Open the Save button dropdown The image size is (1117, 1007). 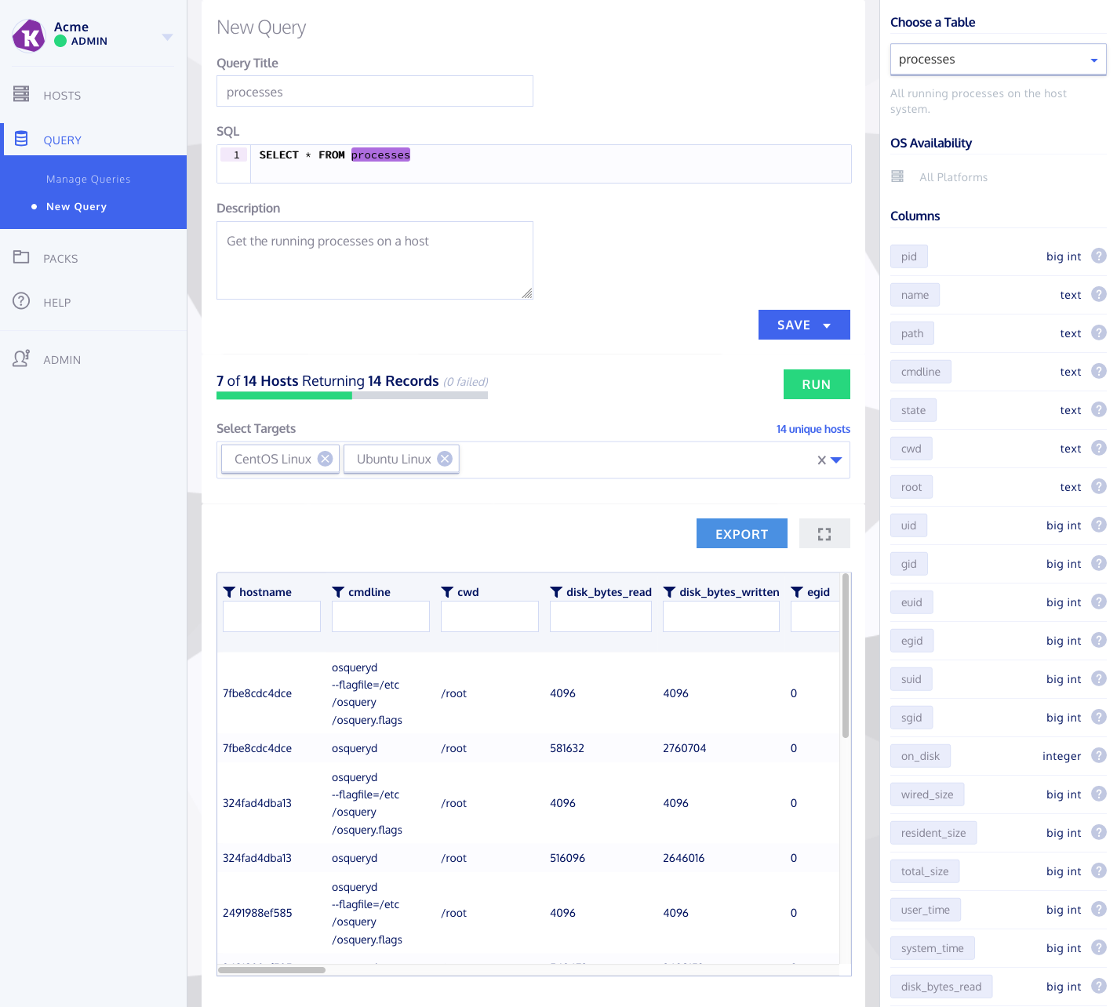point(827,325)
